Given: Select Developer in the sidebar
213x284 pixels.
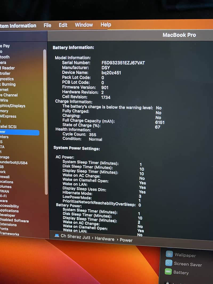Looking at the screenshot, I should [x=8, y=215].
